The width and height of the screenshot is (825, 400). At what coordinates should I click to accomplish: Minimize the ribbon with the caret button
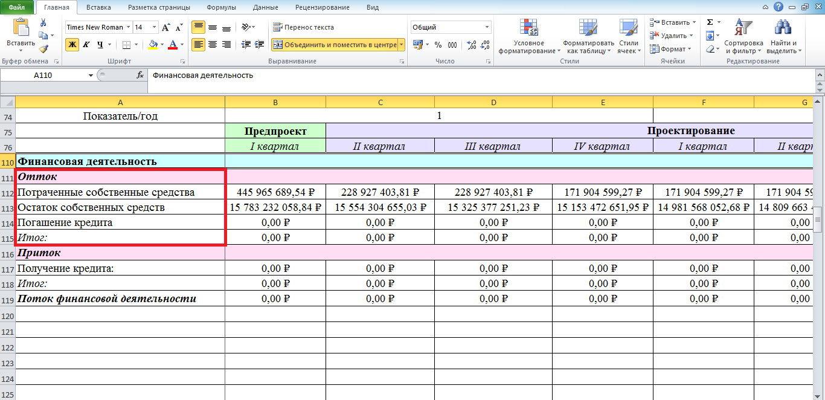pos(766,7)
